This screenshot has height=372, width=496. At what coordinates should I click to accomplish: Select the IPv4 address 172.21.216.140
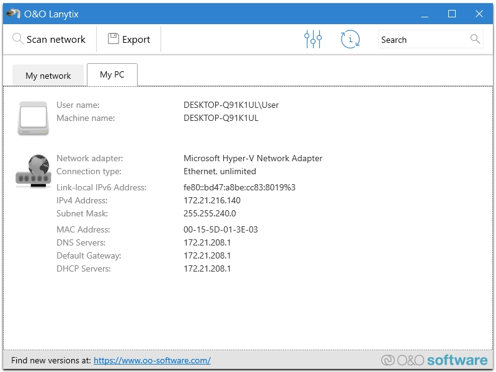tap(211, 200)
